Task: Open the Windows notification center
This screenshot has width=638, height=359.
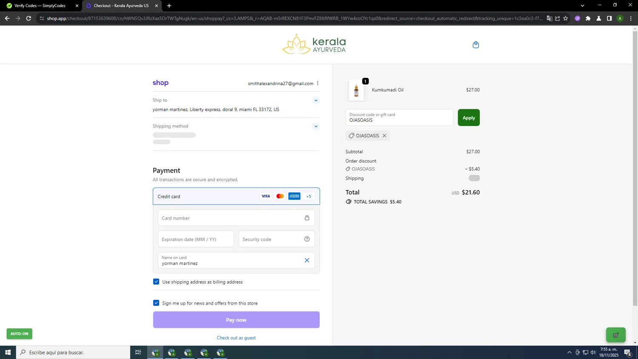Action: (627, 352)
